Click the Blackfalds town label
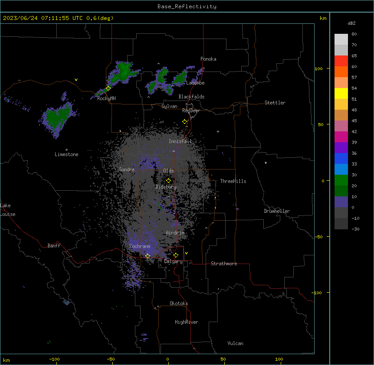 pos(191,97)
